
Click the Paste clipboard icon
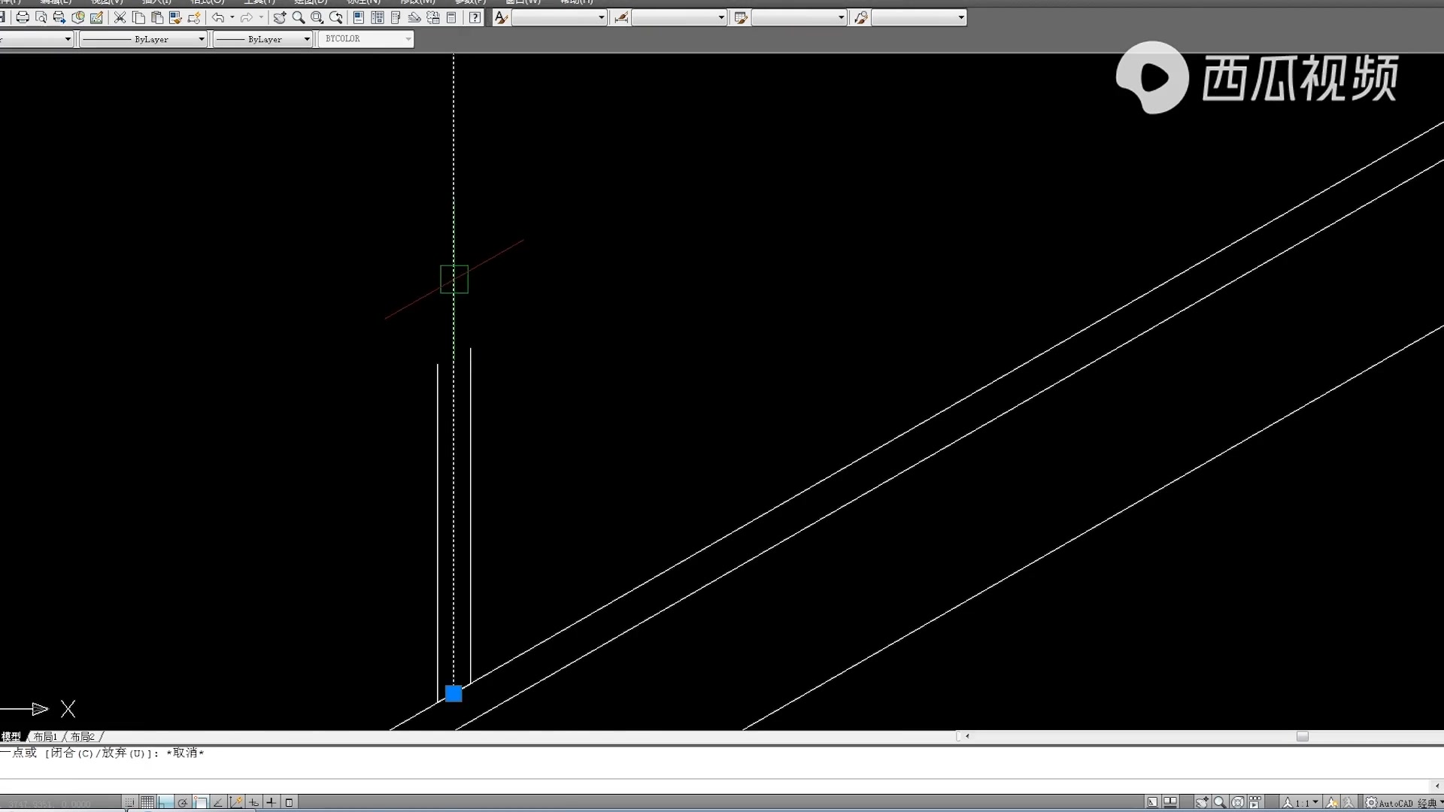[157, 17]
